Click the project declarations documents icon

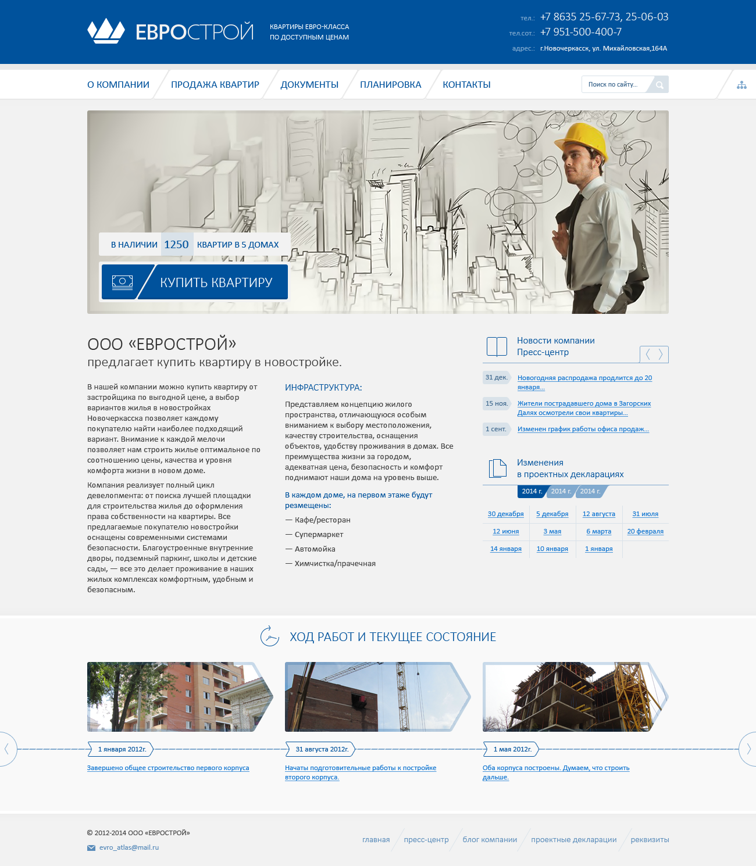click(497, 468)
